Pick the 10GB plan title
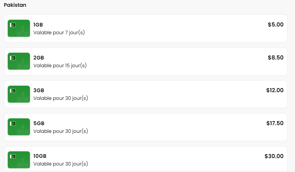 tap(40, 156)
